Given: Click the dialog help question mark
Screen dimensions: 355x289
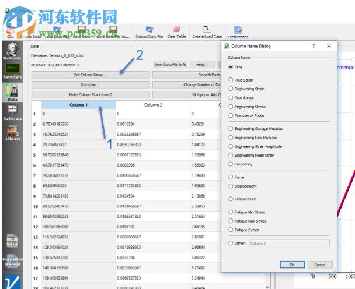Looking at the screenshot, I should coord(314,46).
